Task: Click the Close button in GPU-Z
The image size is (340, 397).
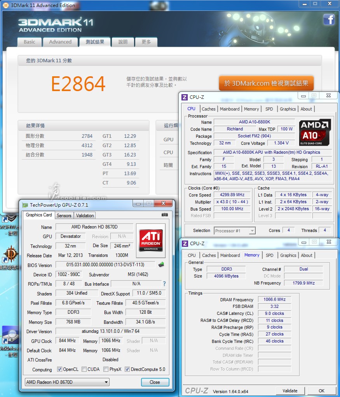Action: (155, 382)
